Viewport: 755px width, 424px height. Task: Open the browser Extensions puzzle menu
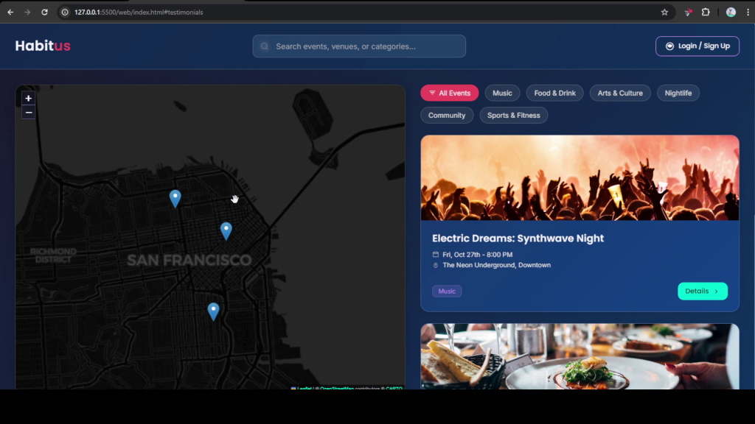pyautogui.click(x=706, y=13)
